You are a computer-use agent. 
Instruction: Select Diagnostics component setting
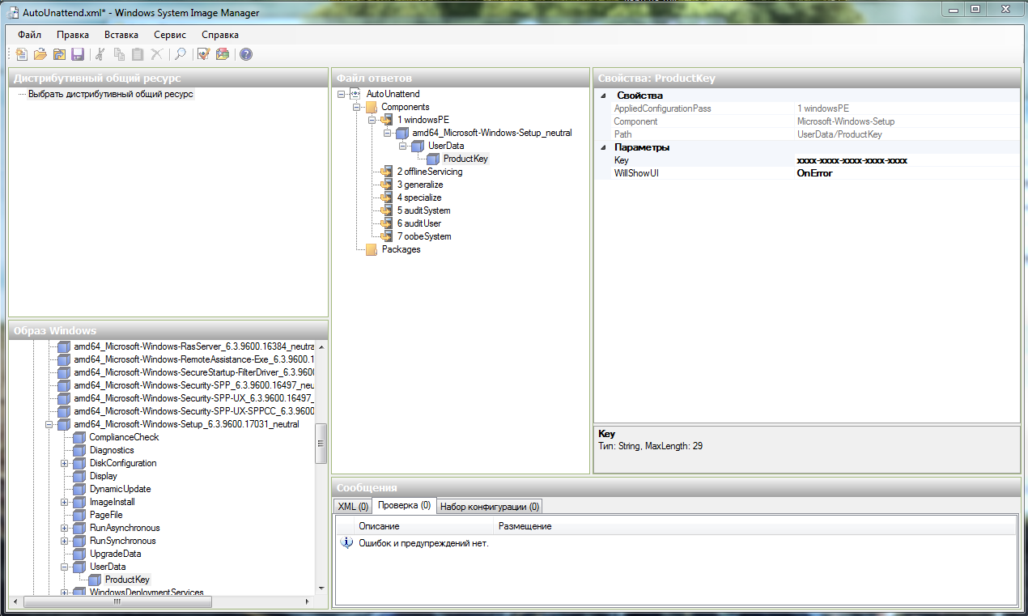coord(112,450)
